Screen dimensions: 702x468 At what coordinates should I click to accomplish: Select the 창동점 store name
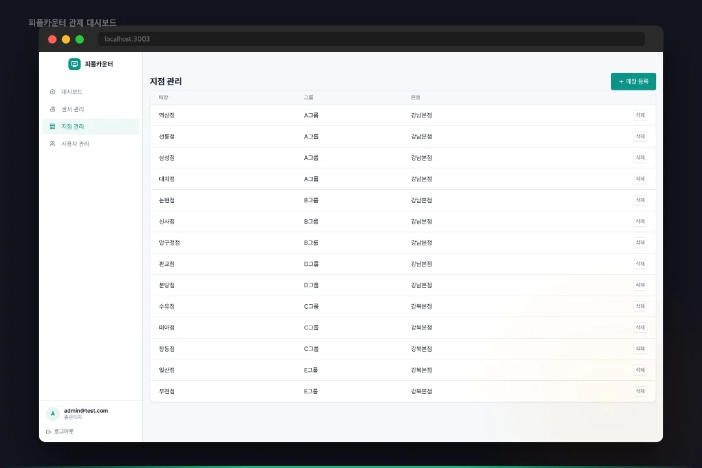pyautogui.click(x=166, y=348)
